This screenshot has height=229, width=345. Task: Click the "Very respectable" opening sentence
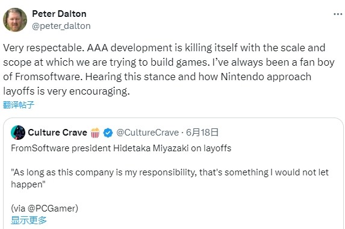click(44, 48)
